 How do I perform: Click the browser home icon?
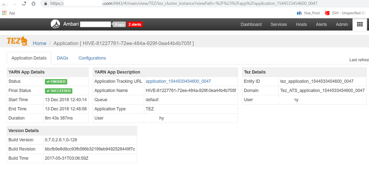(33, 3)
